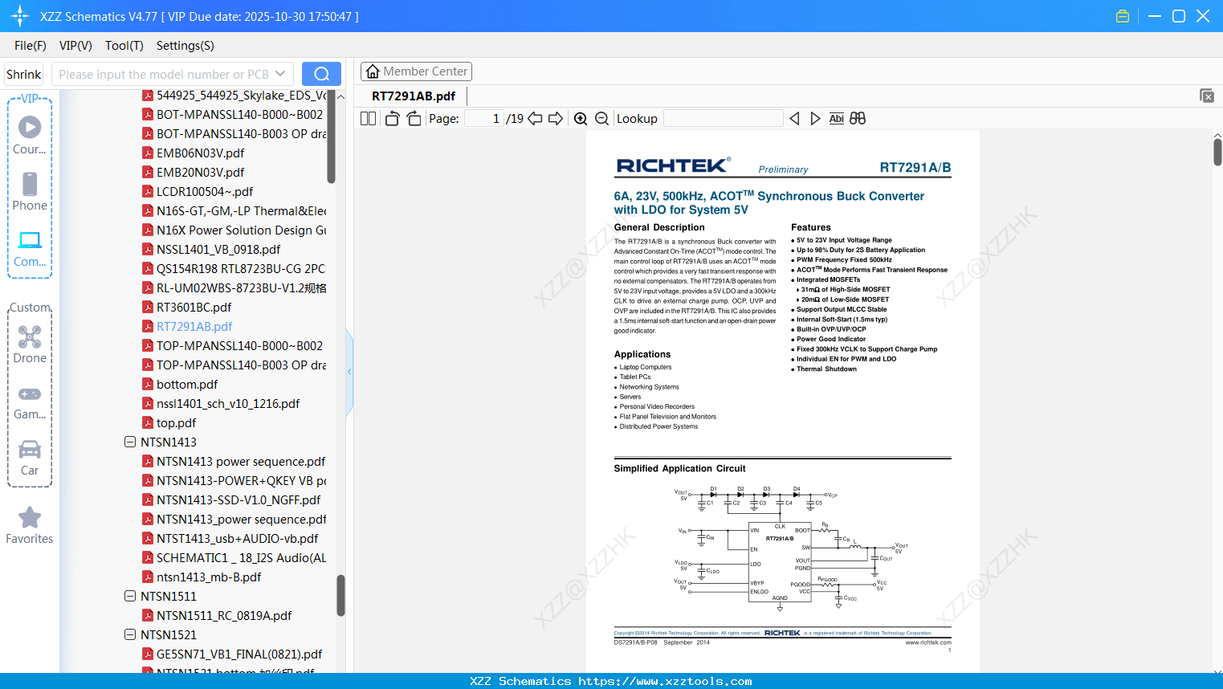The width and height of the screenshot is (1223, 689).
Task: Open the VIP menu
Action: pos(75,46)
